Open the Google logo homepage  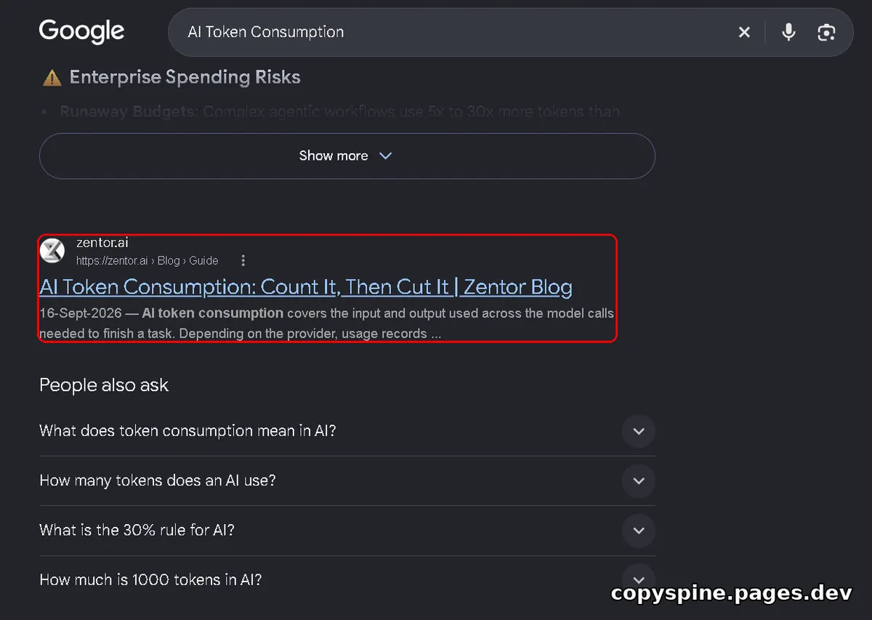(x=81, y=32)
